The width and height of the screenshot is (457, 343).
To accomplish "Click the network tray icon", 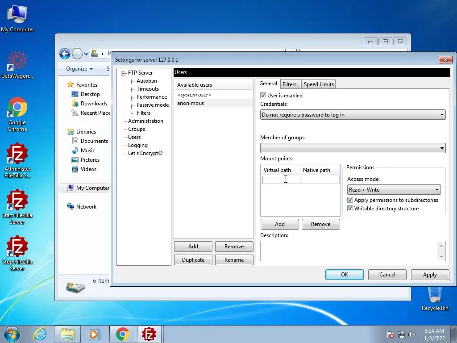I will 401,335.
